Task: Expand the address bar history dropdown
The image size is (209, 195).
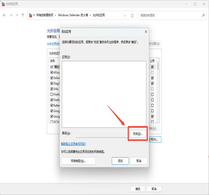Action: tap(125, 15)
